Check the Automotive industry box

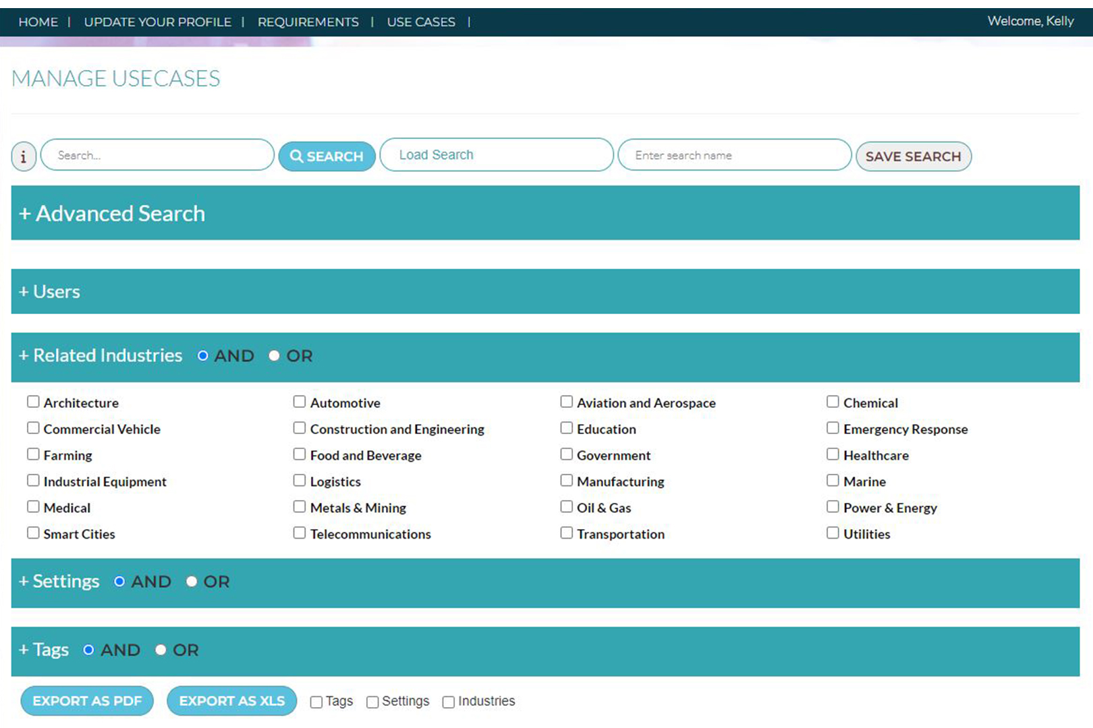click(x=300, y=402)
